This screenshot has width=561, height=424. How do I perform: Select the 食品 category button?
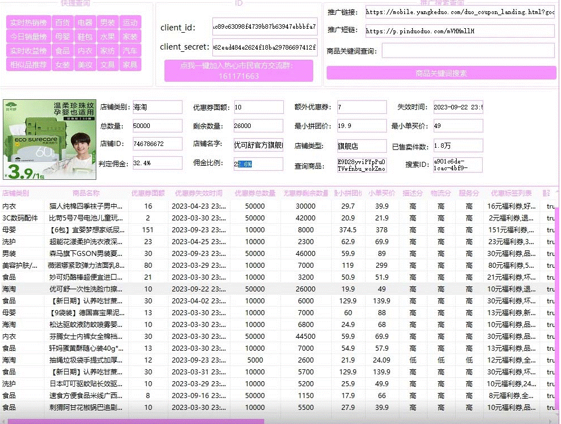[63, 51]
